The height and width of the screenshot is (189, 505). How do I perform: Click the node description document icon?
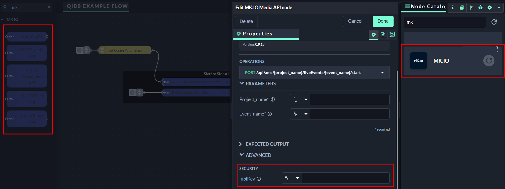point(383,35)
